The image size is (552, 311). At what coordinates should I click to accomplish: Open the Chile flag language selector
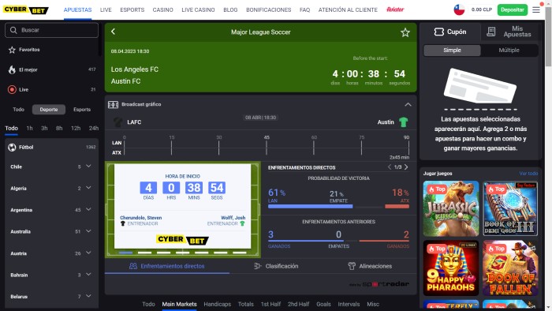click(x=459, y=9)
